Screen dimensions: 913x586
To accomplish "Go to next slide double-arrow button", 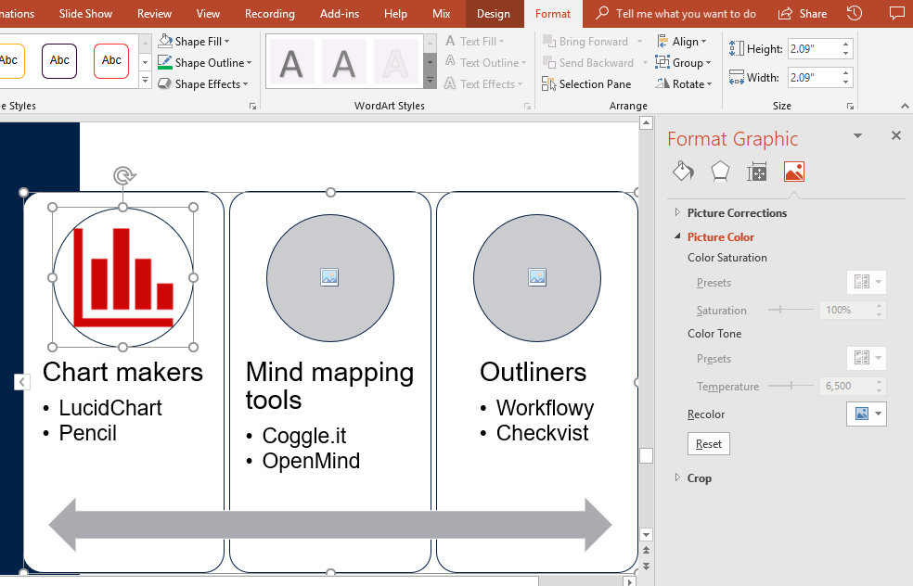I will tap(646, 566).
